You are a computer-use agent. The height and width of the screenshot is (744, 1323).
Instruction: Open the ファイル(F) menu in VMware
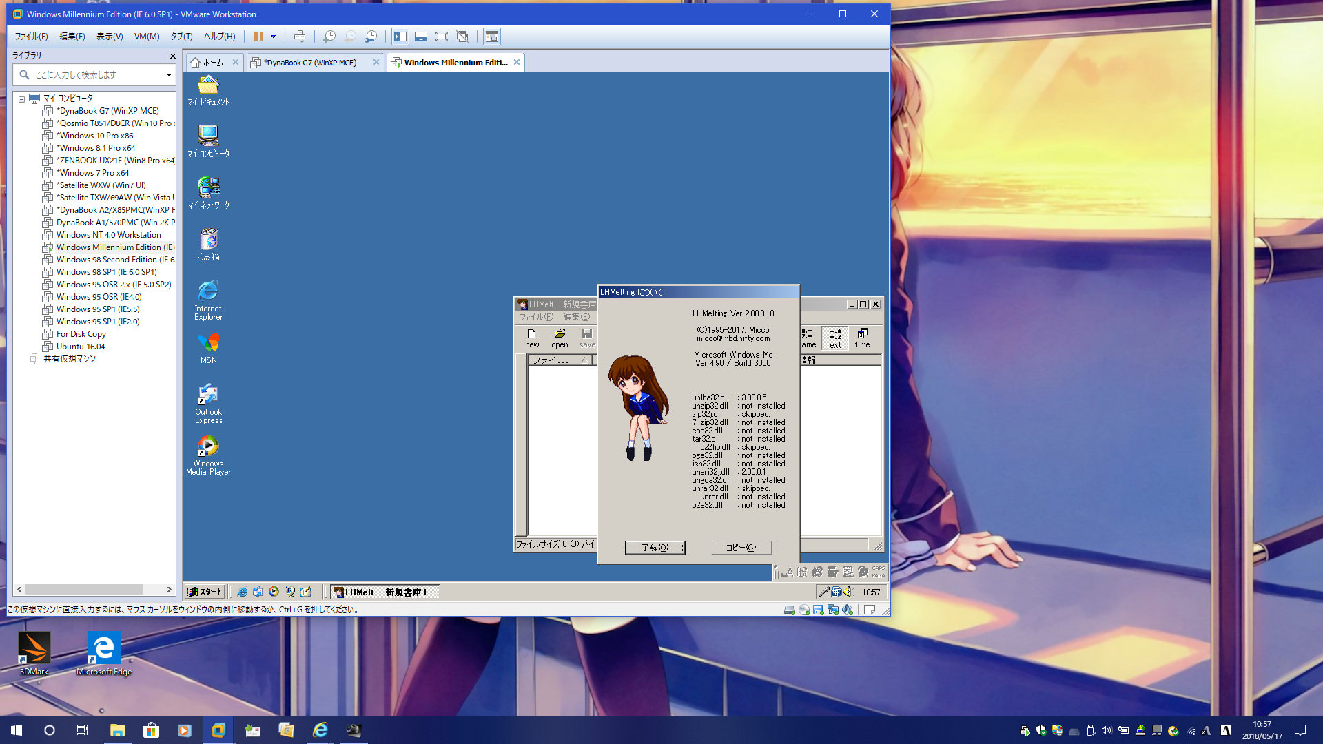pos(32,37)
